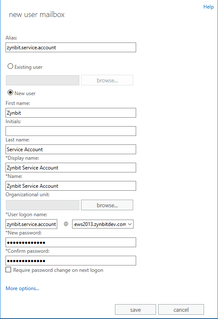Click the Confirm password field
218x319 pixels.
(x=71, y=261)
